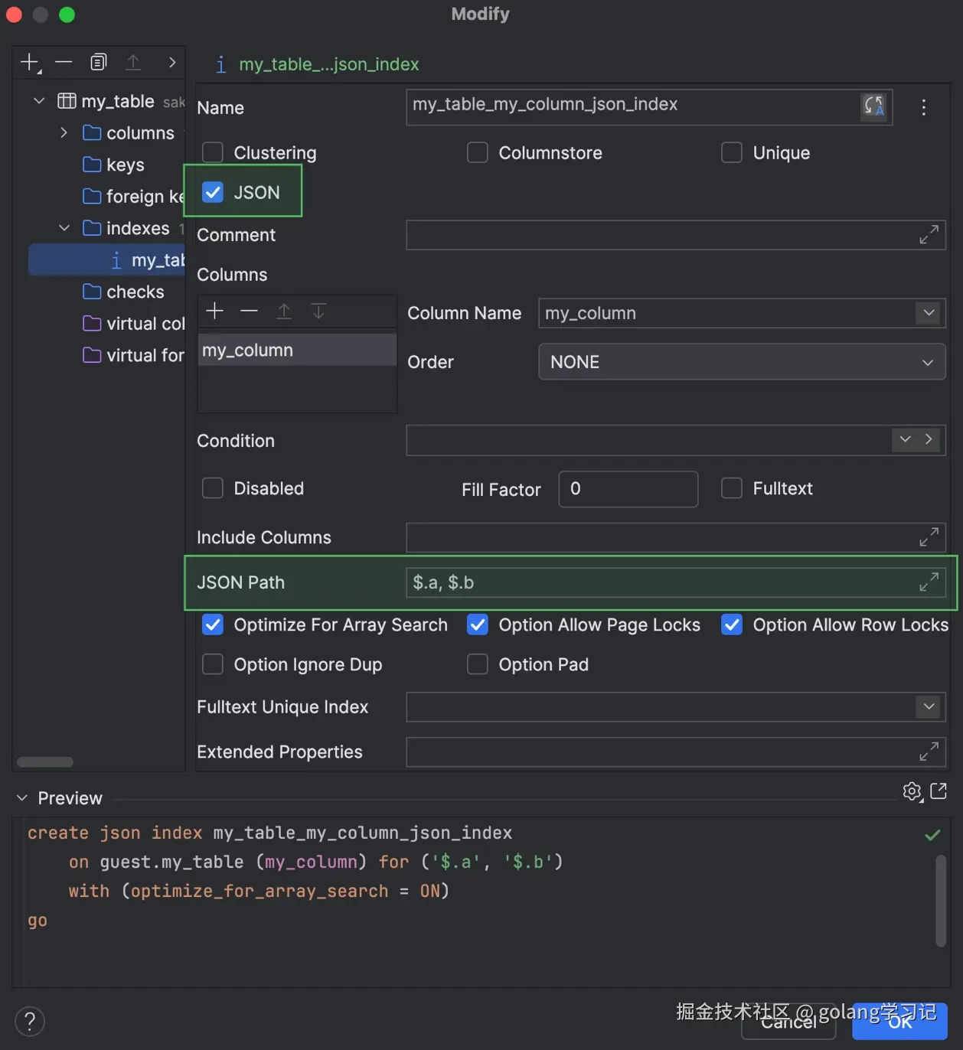Click the OK button
This screenshot has height=1050, width=963.
click(899, 1022)
